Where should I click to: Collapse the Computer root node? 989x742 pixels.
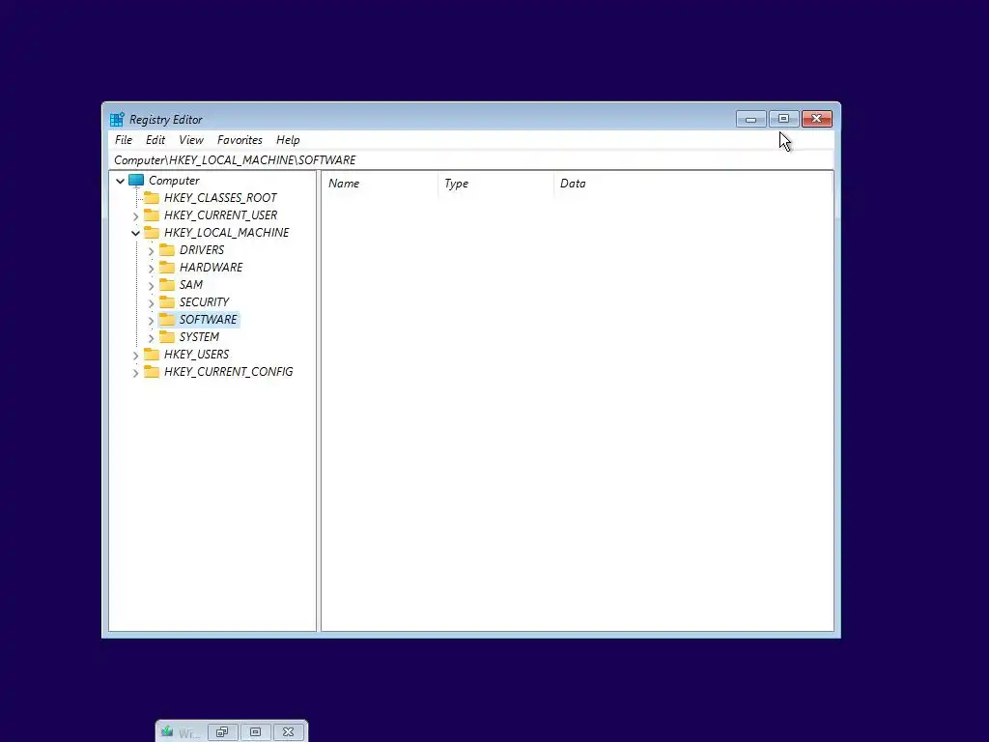(120, 181)
